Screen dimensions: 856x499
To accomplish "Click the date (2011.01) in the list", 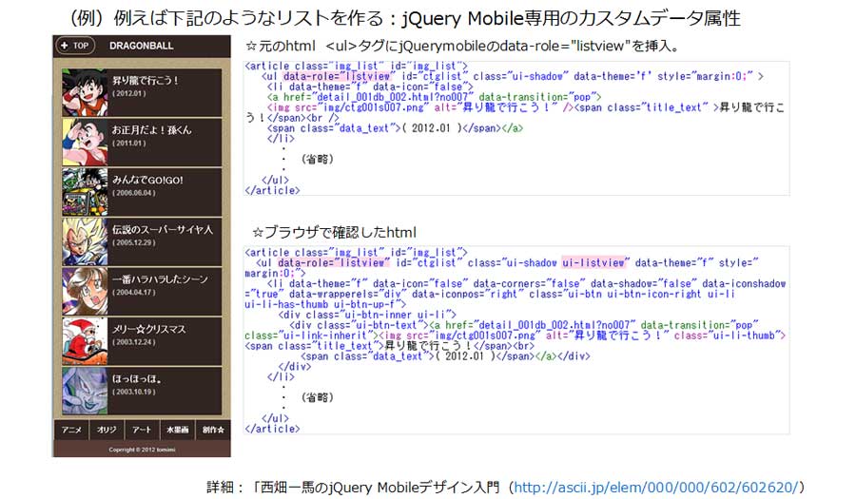I will (128, 144).
